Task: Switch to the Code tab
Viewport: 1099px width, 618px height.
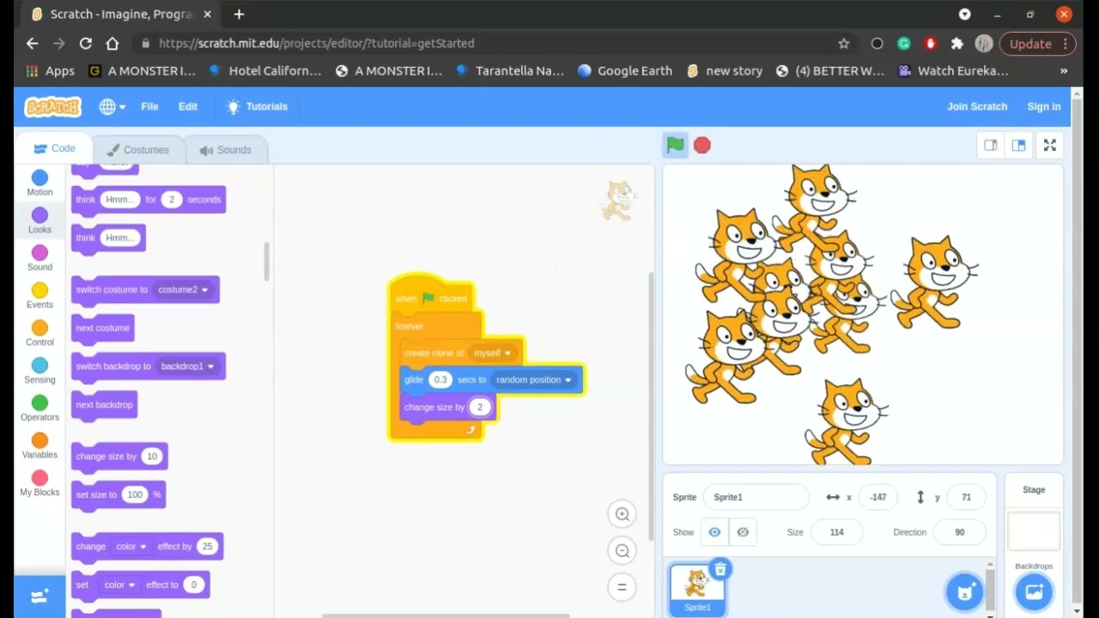Action: [55, 148]
